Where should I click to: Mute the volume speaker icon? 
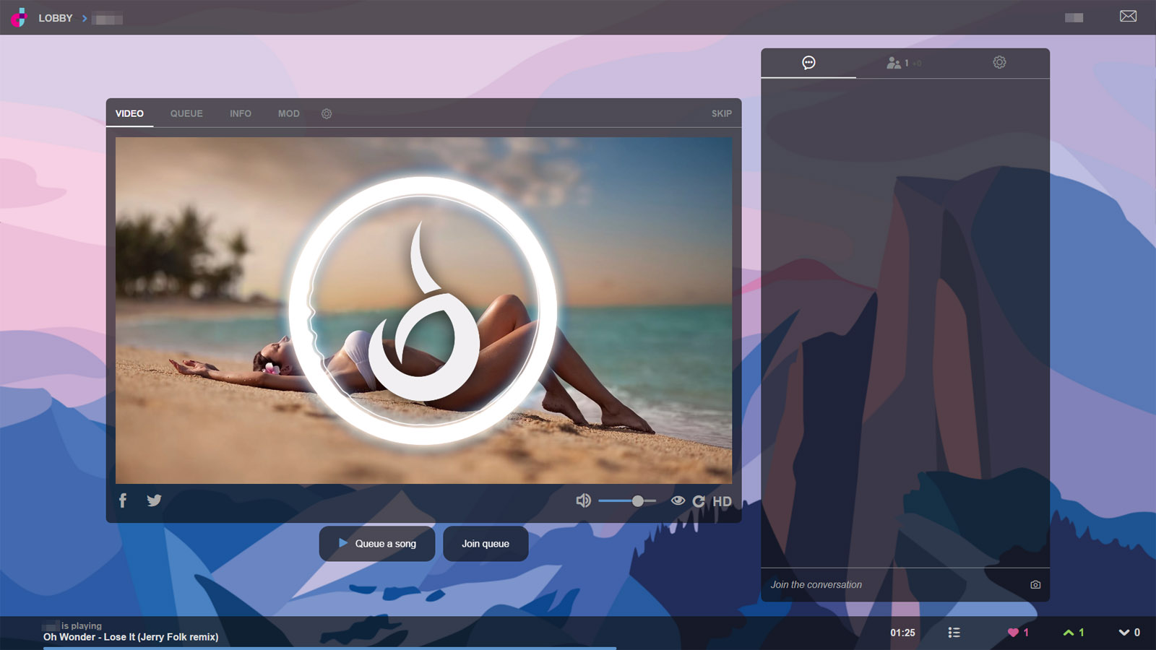pyautogui.click(x=583, y=500)
